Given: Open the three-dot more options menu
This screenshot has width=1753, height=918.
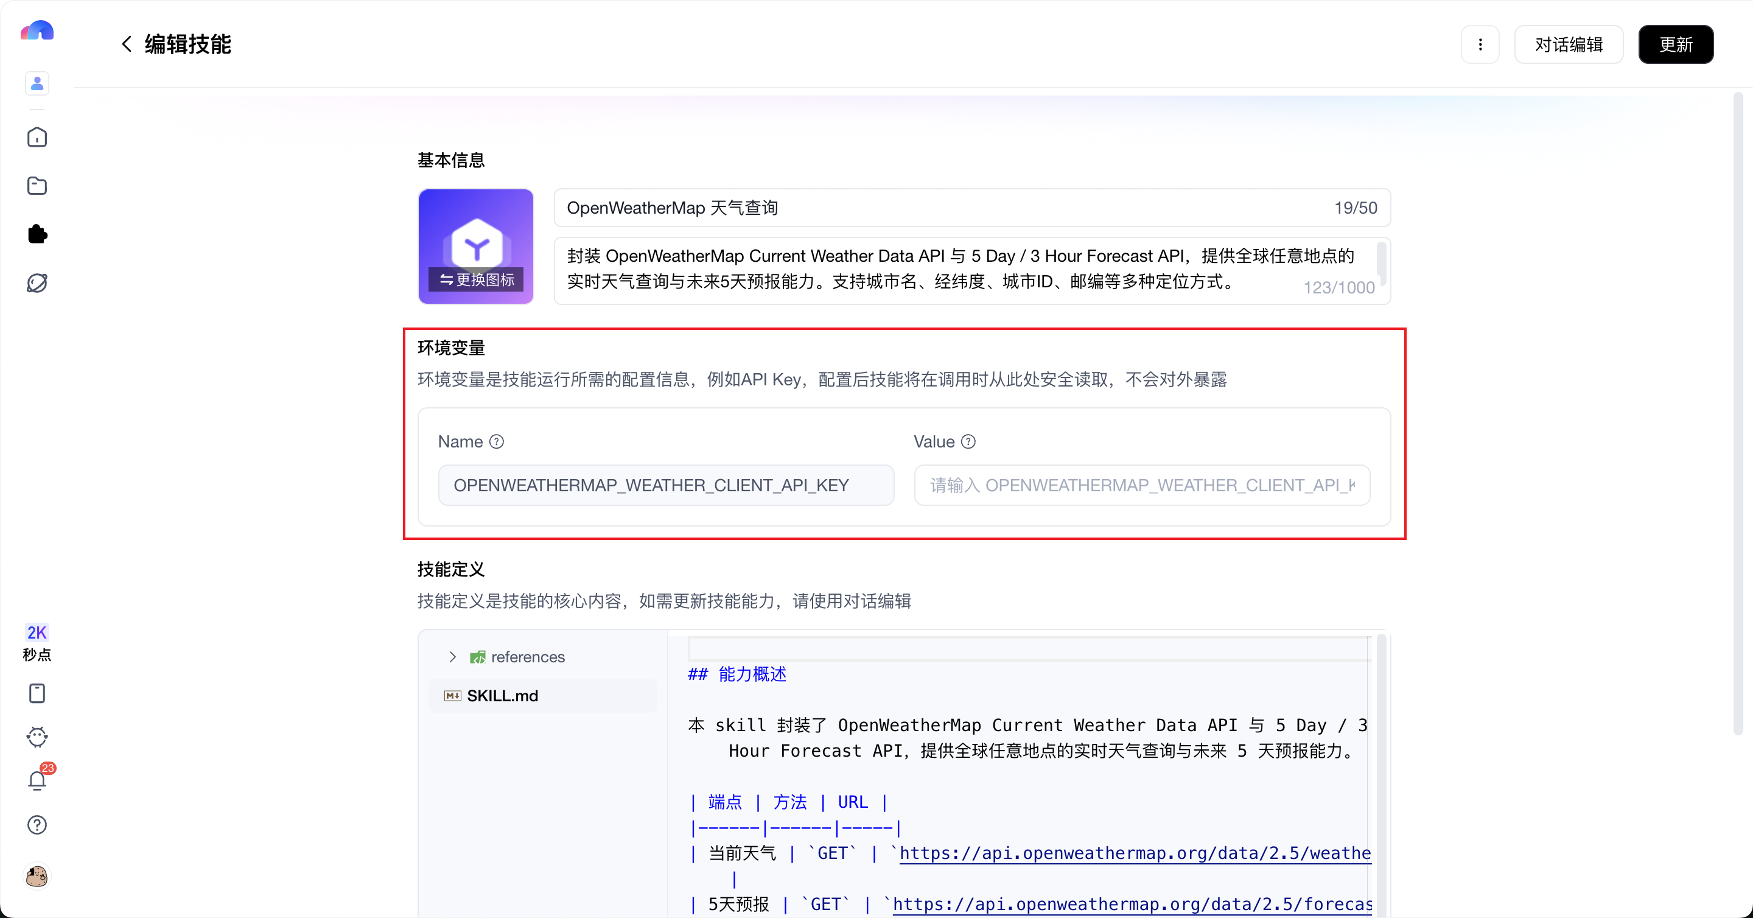Looking at the screenshot, I should (1480, 44).
